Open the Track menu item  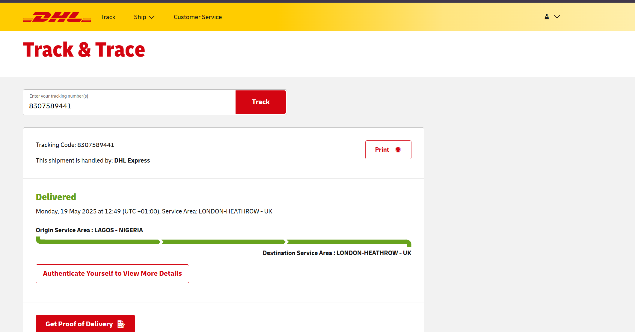[108, 17]
